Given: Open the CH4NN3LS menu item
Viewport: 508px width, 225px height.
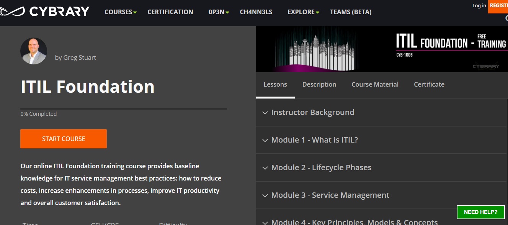Looking at the screenshot, I should [256, 12].
